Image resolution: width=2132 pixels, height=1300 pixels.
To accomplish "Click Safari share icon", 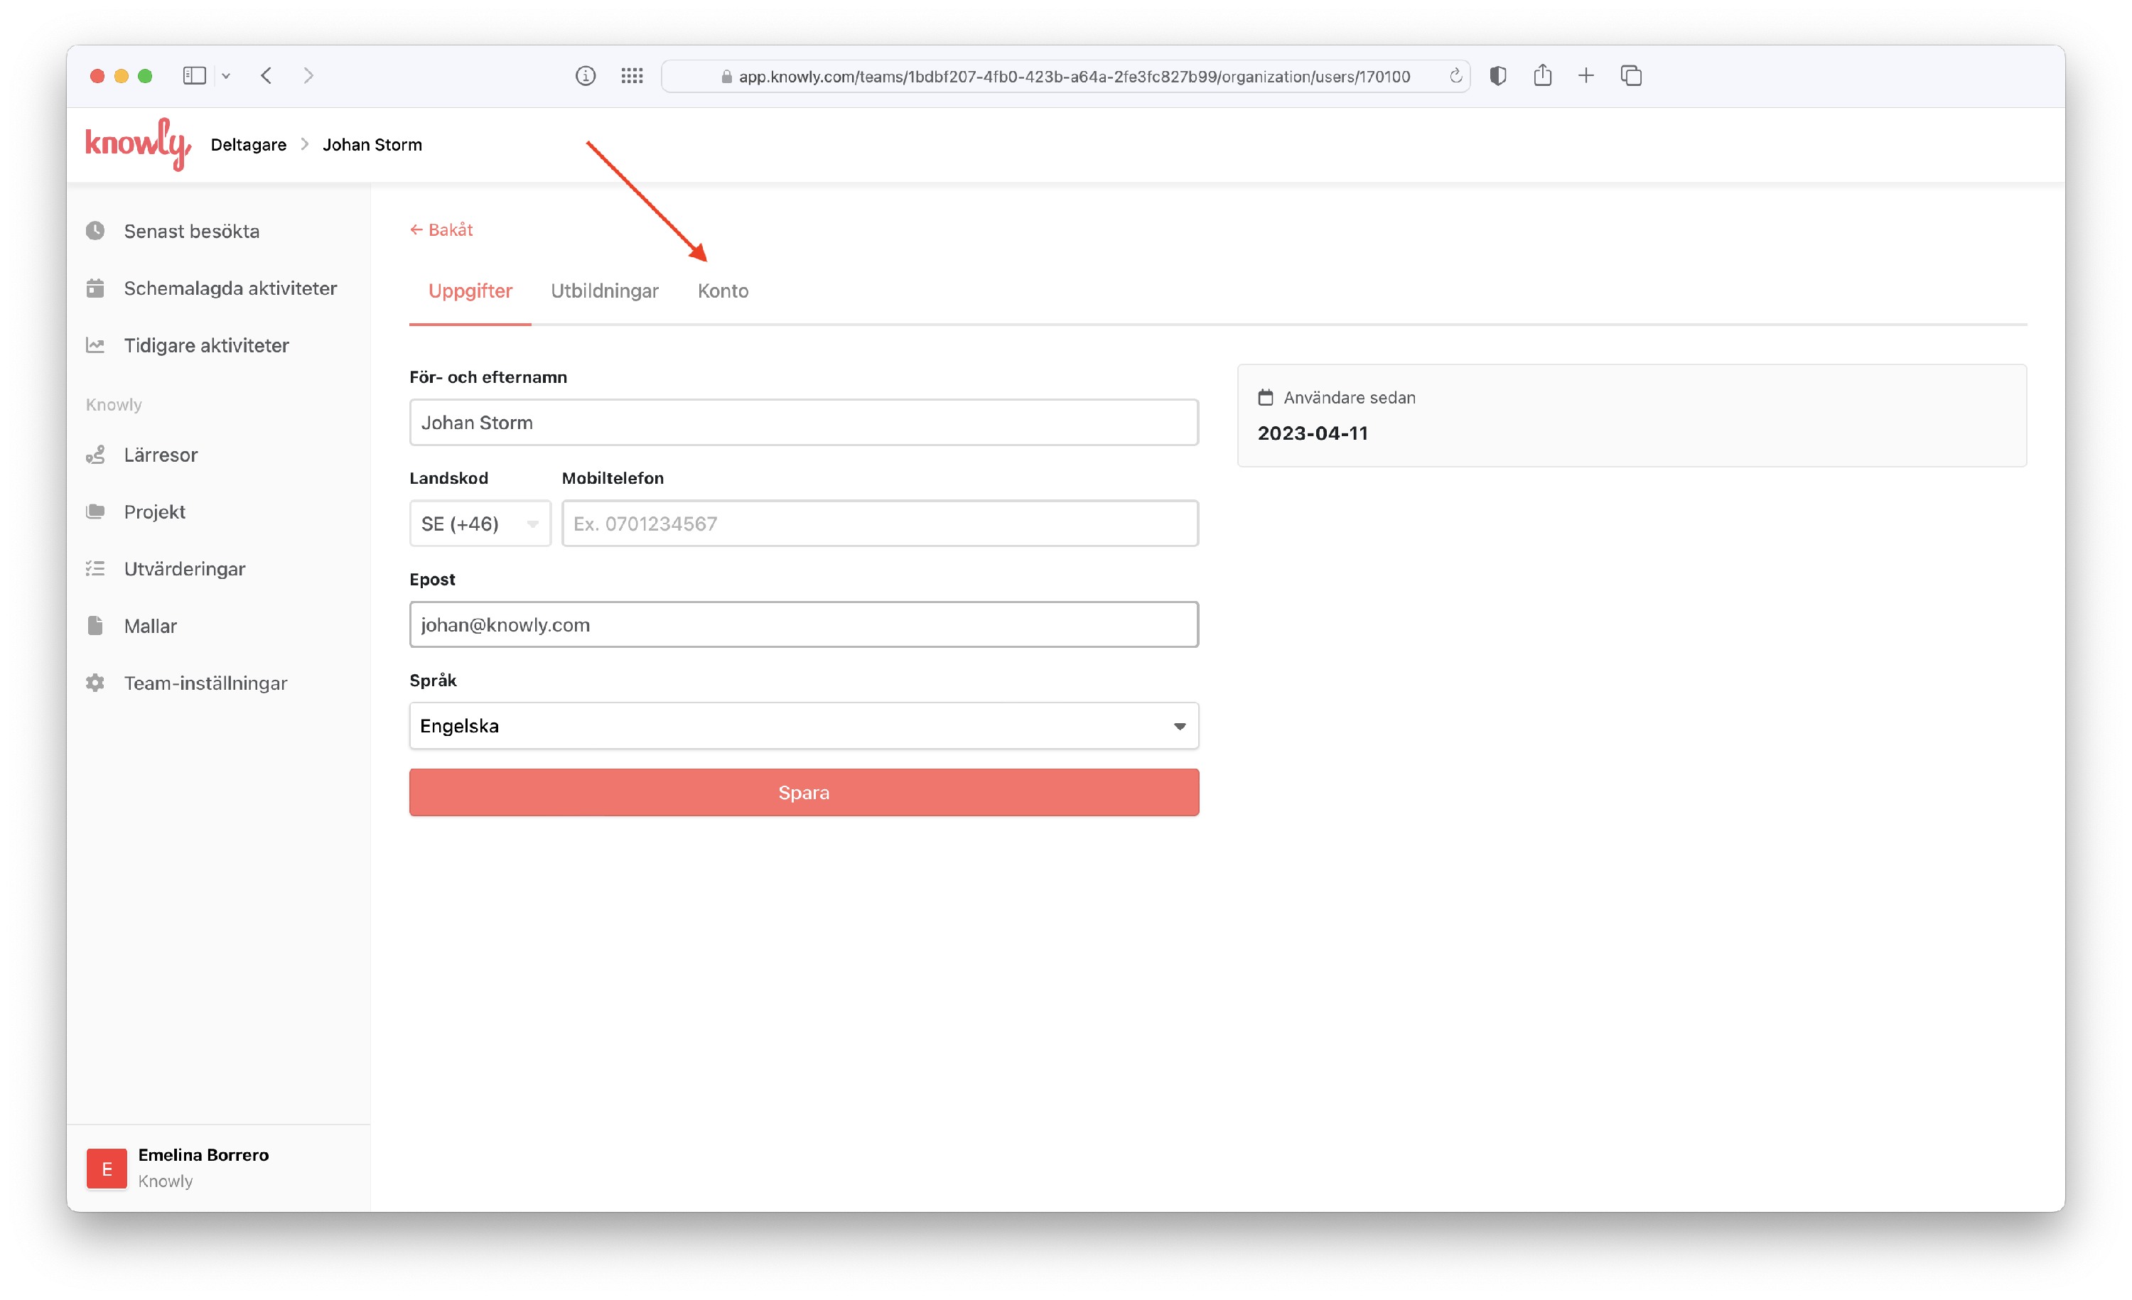I will click(1542, 76).
